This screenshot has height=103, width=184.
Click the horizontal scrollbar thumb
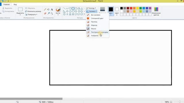[x=31, y=99]
